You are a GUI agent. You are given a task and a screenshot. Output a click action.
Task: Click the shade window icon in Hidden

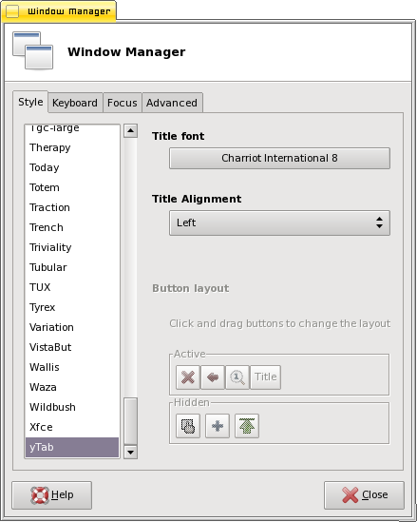[188, 426]
